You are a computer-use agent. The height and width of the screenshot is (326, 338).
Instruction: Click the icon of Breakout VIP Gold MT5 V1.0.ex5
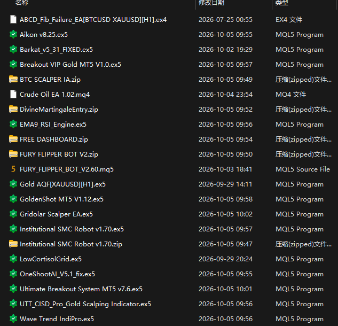pos(13,64)
